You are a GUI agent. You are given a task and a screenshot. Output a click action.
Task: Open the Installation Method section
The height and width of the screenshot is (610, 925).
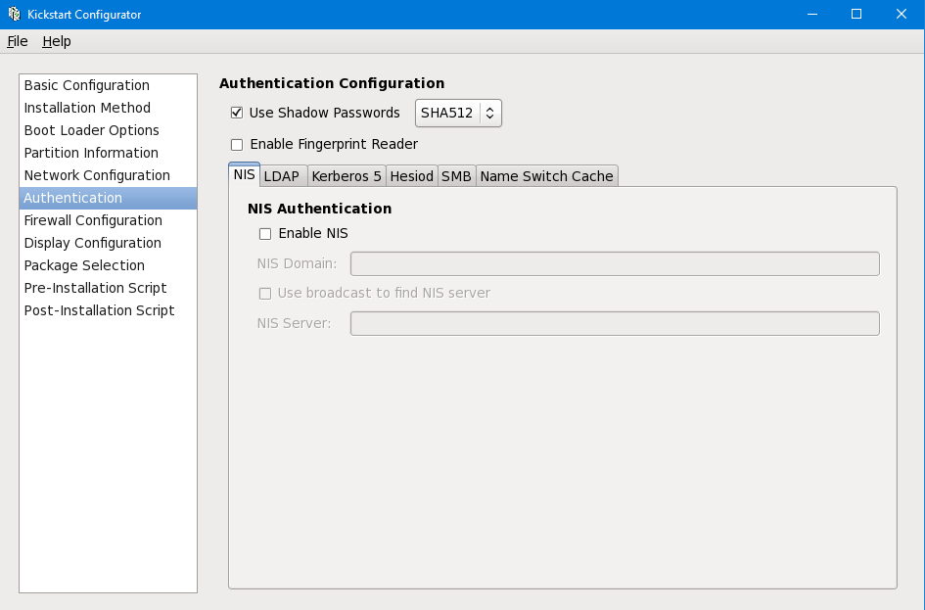coord(87,108)
